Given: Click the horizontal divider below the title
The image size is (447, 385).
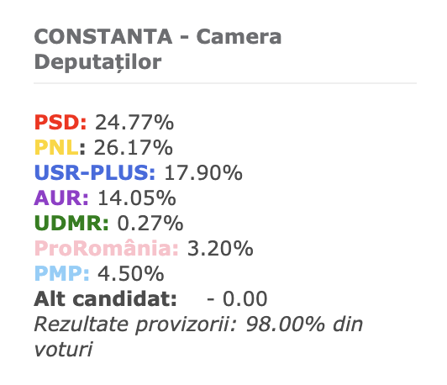Looking at the screenshot, I should pyautogui.click(x=225, y=83).
